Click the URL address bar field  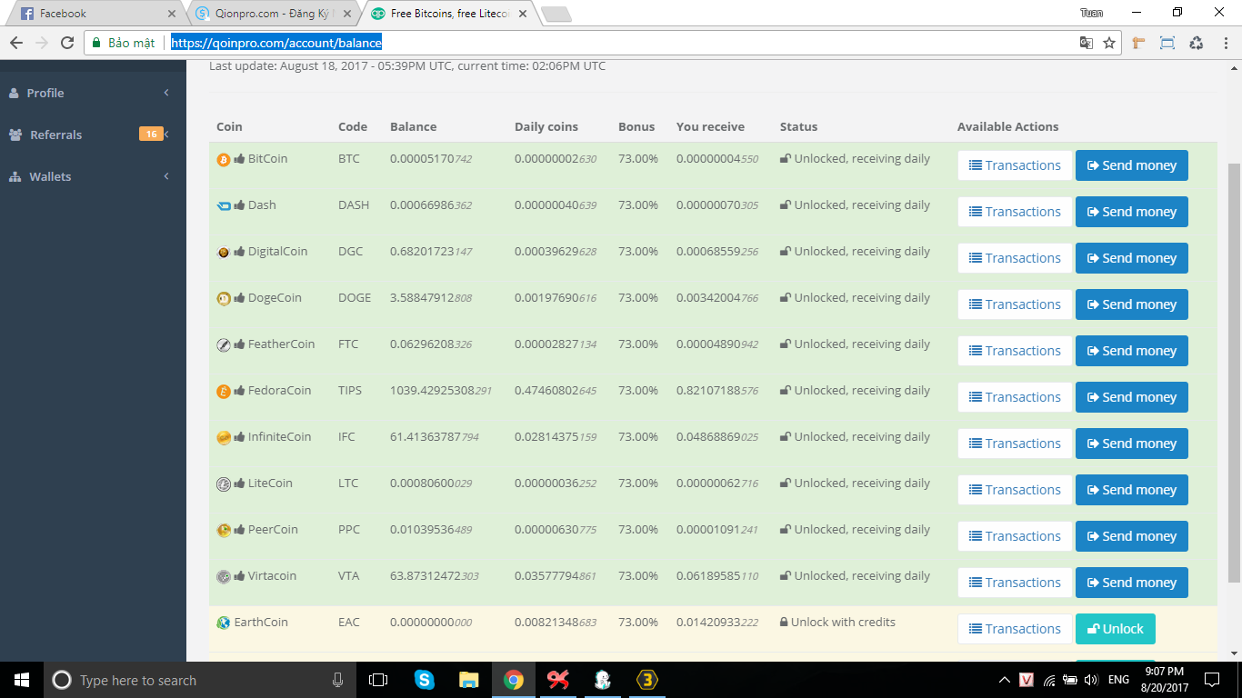(x=618, y=43)
